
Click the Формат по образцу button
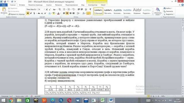click(17, 14)
